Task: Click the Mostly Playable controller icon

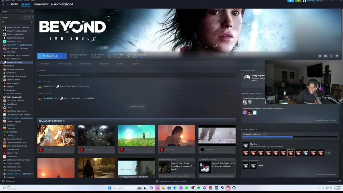Action: 247,77
